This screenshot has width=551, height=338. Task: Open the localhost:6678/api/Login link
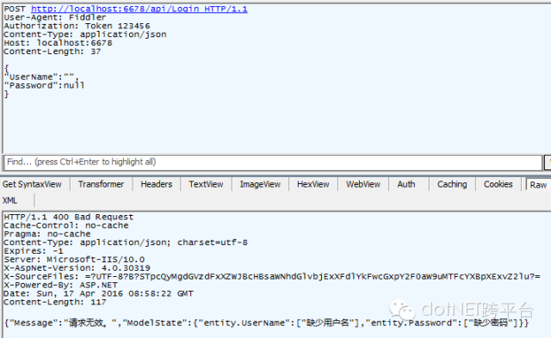[x=139, y=9]
